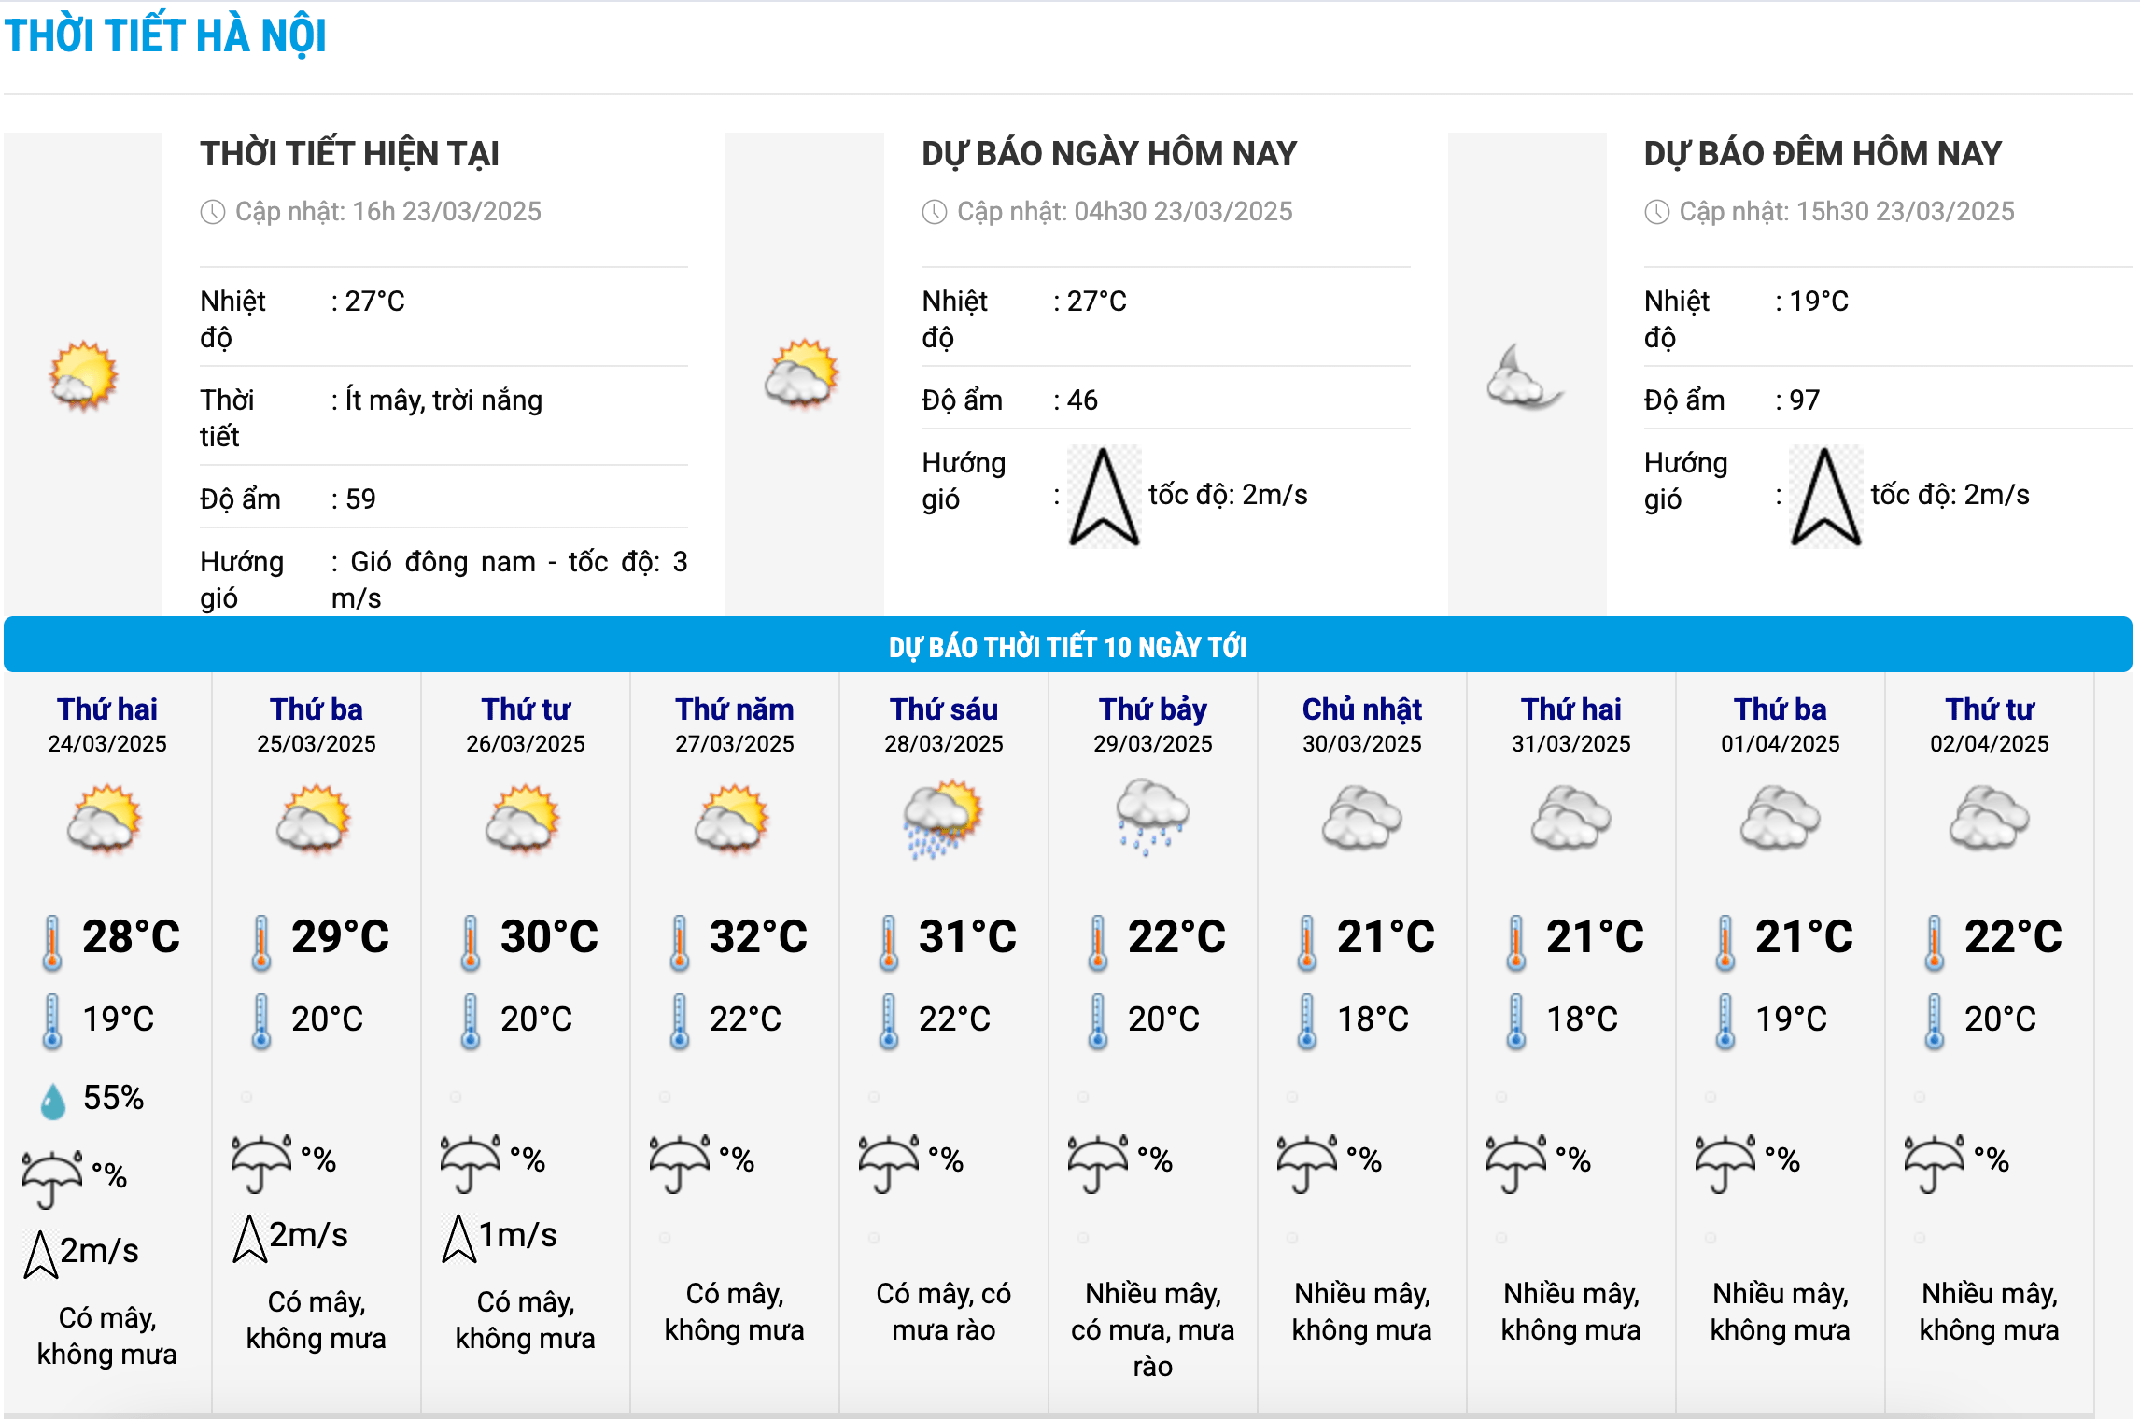The width and height of the screenshot is (2140, 1419).
Task: Click the red thermometer icon beside 32°C
Action: tap(680, 941)
